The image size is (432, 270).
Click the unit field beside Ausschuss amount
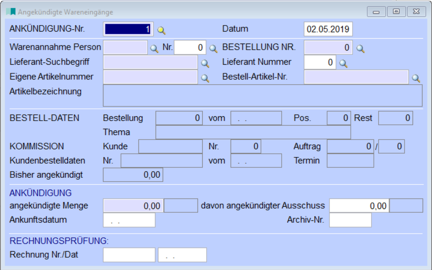click(x=406, y=206)
